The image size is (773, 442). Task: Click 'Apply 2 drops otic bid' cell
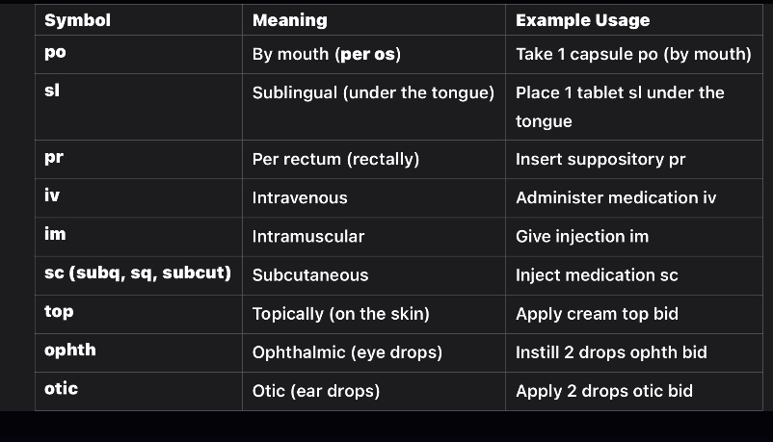[603, 390]
